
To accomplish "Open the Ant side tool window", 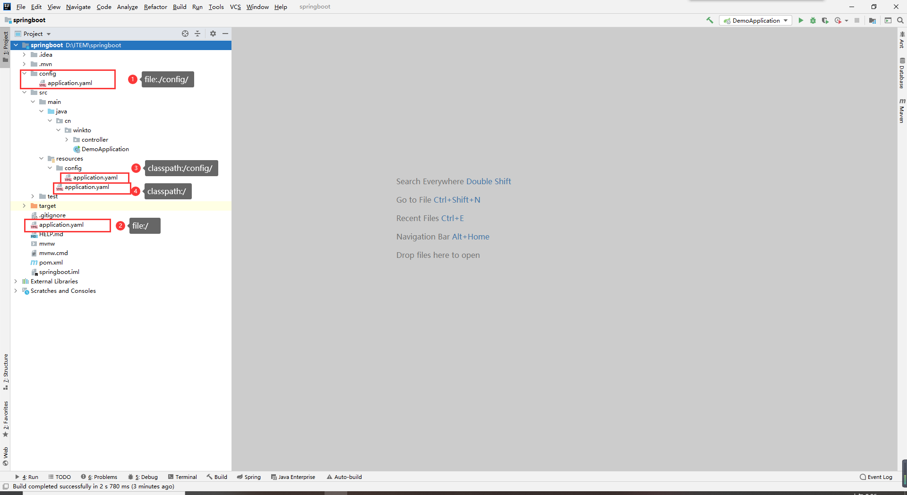I will pos(902,40).
